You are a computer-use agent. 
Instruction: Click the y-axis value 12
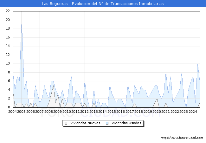click(8, 55)
